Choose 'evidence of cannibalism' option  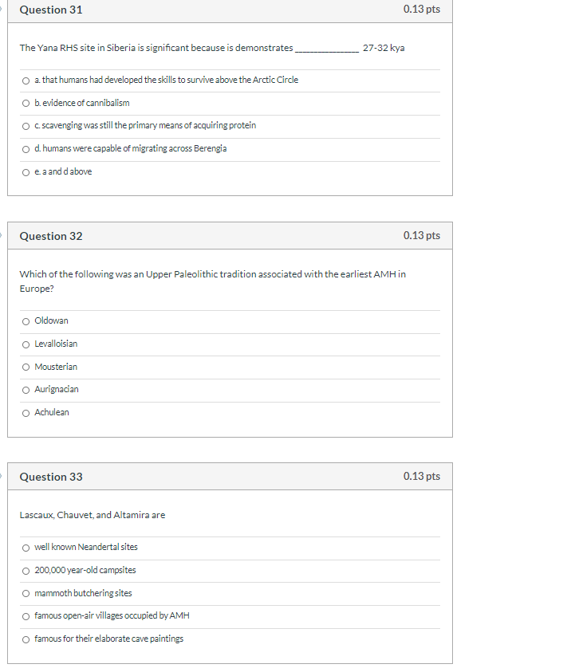coord(25,103)
